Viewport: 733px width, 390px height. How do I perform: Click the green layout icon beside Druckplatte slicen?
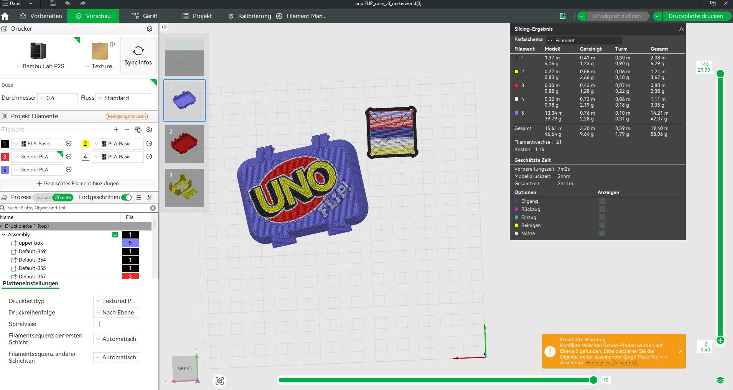563,16
